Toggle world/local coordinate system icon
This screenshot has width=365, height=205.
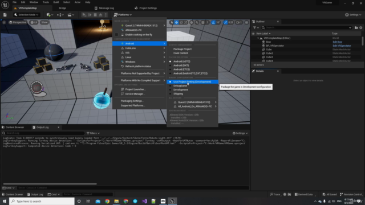pos(192,22)
